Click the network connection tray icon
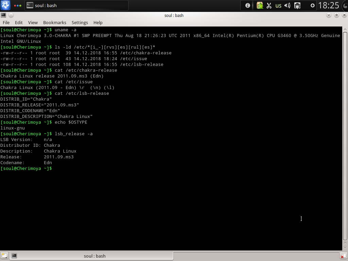Image resolution: width=348 pixels, height=261 pixels. [297, 5]
